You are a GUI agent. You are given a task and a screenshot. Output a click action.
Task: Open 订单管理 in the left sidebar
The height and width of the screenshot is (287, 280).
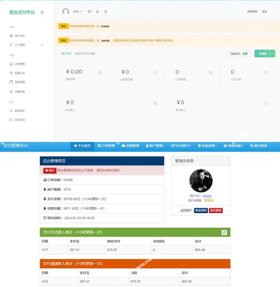[x=17, y=64]
